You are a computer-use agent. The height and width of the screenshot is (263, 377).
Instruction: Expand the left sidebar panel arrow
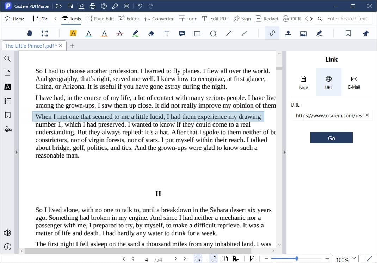click(16, 152)
